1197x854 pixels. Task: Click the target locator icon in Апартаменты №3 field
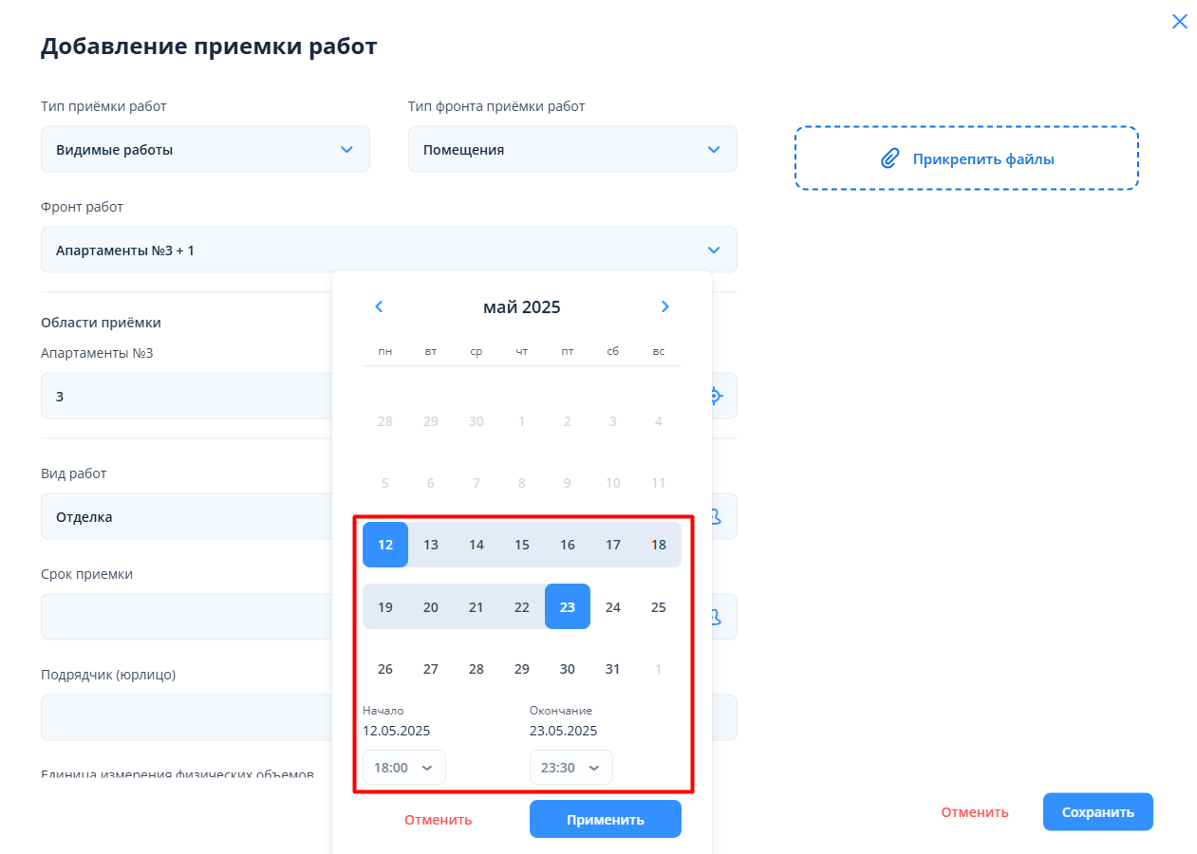coord(717,396)
